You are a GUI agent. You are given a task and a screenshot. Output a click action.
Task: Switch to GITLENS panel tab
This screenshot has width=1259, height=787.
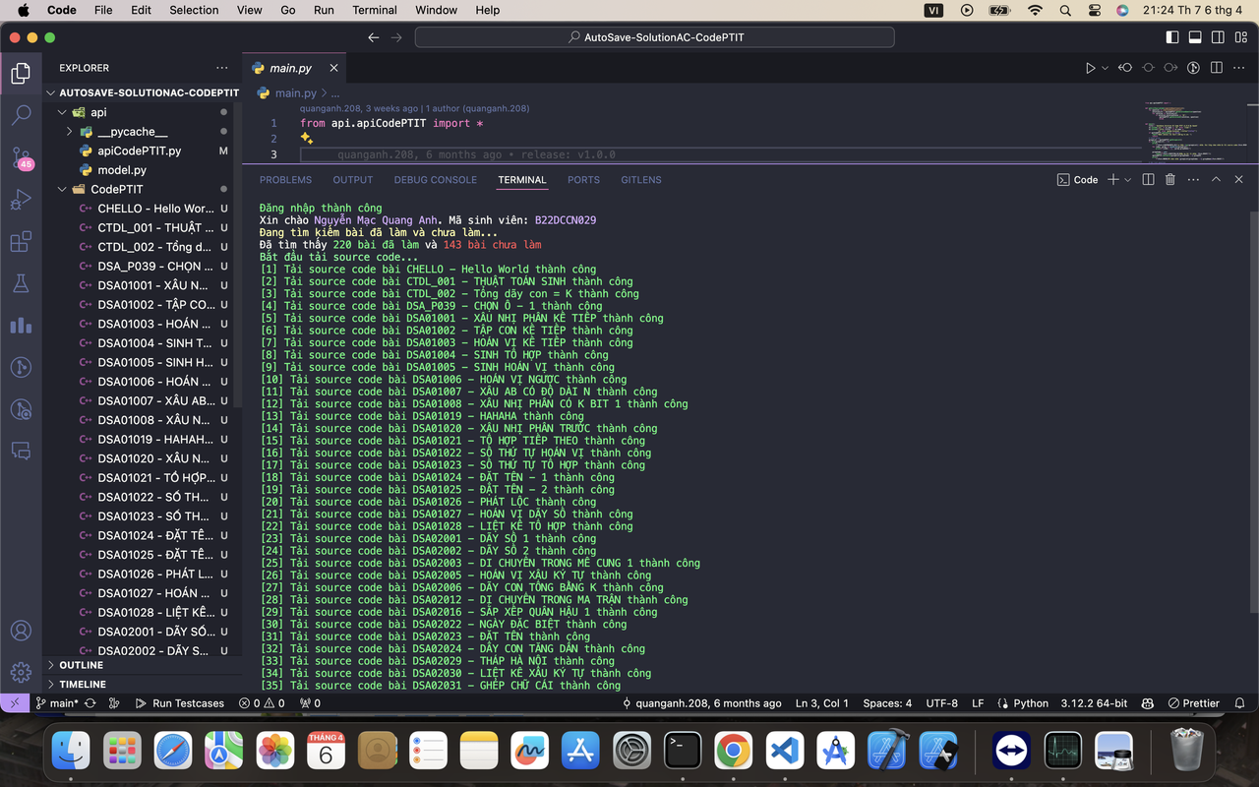coord(641,180)
